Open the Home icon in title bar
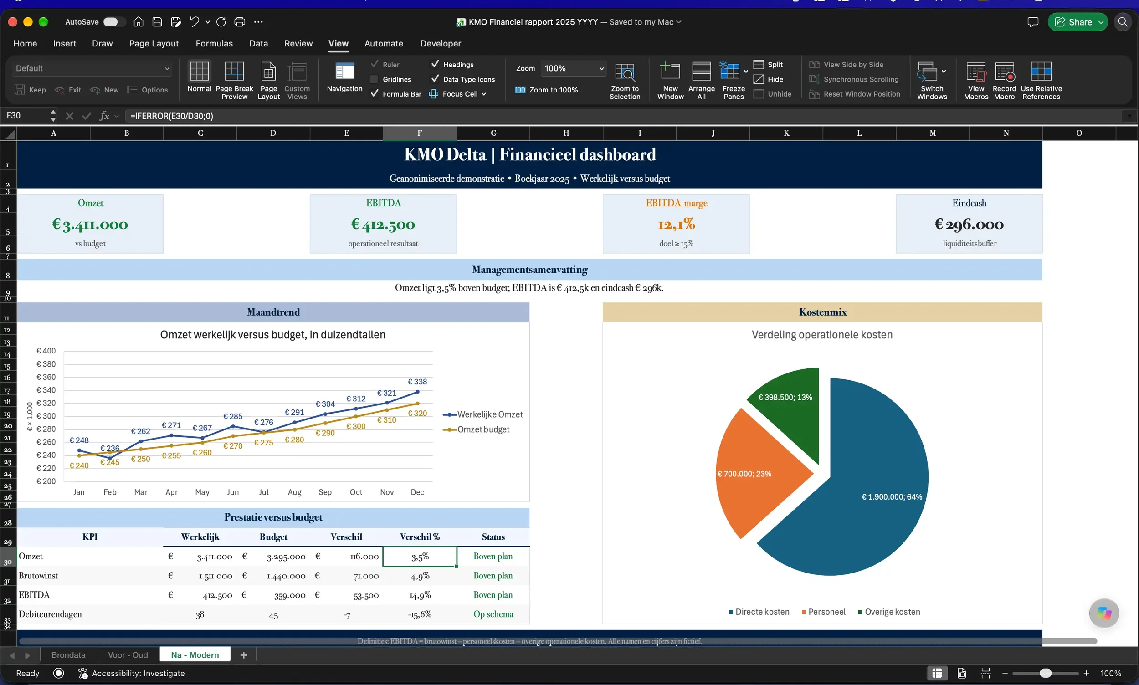This screenshot has width=1139, height=685. pyautogui.click(x=139, y=22)
